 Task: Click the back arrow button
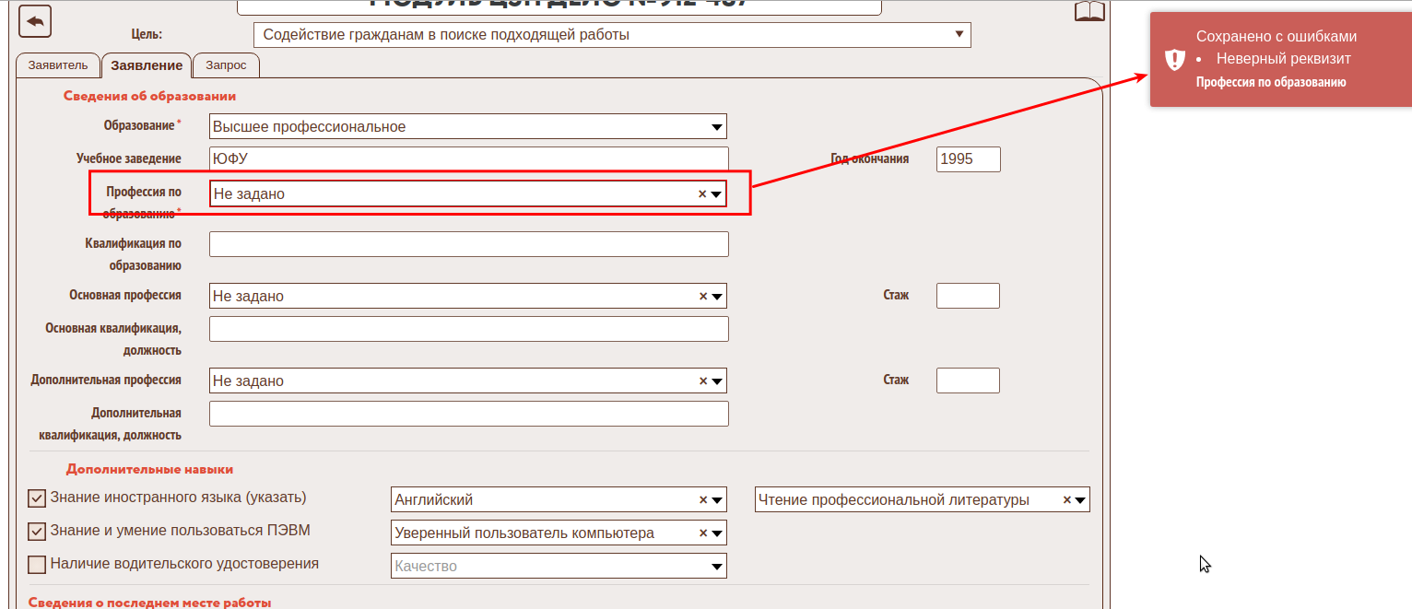tap(35, 21)
